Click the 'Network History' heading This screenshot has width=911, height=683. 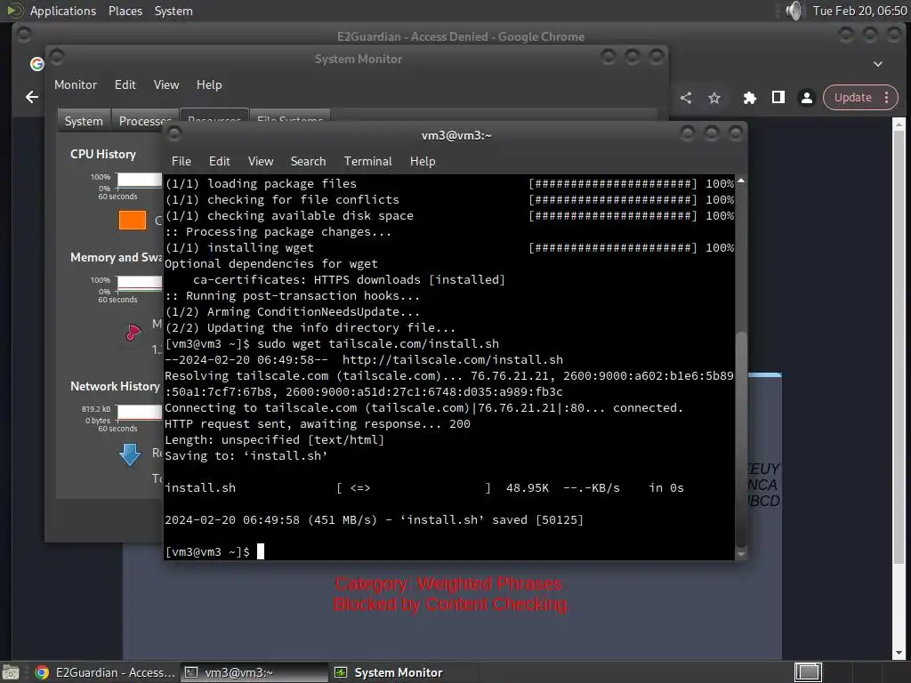[x=115, y=386]
